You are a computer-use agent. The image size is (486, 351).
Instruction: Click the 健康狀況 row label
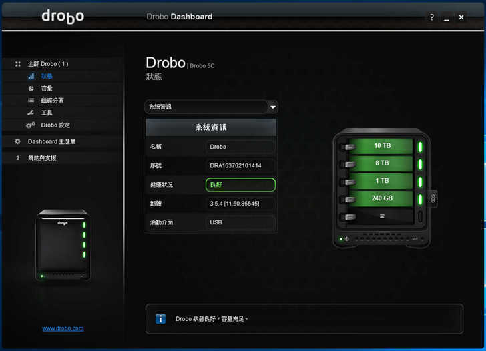(162, 185)
